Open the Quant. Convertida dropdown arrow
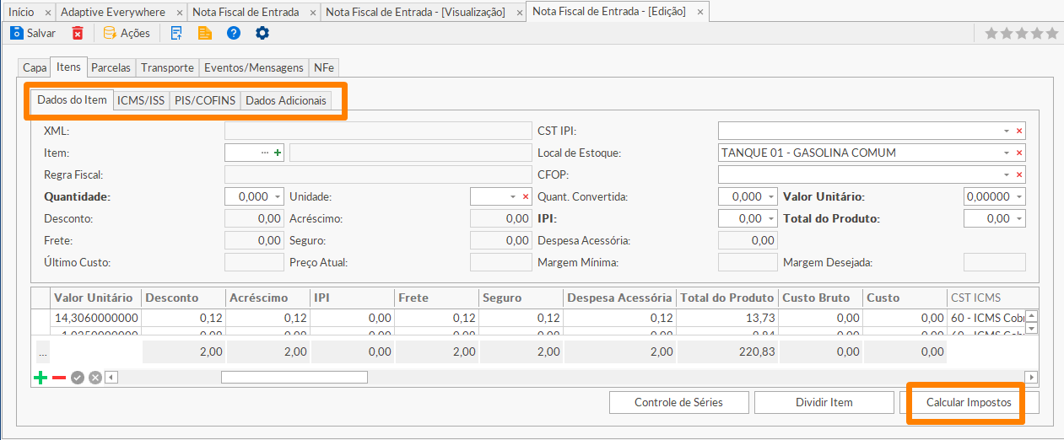This screenshot has height=440, width=1064. (770, 196)
